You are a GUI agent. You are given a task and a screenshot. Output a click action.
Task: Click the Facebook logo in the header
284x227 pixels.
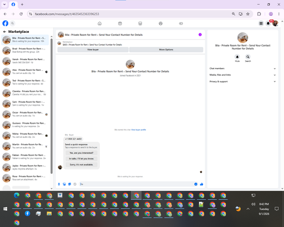[5, 23]
